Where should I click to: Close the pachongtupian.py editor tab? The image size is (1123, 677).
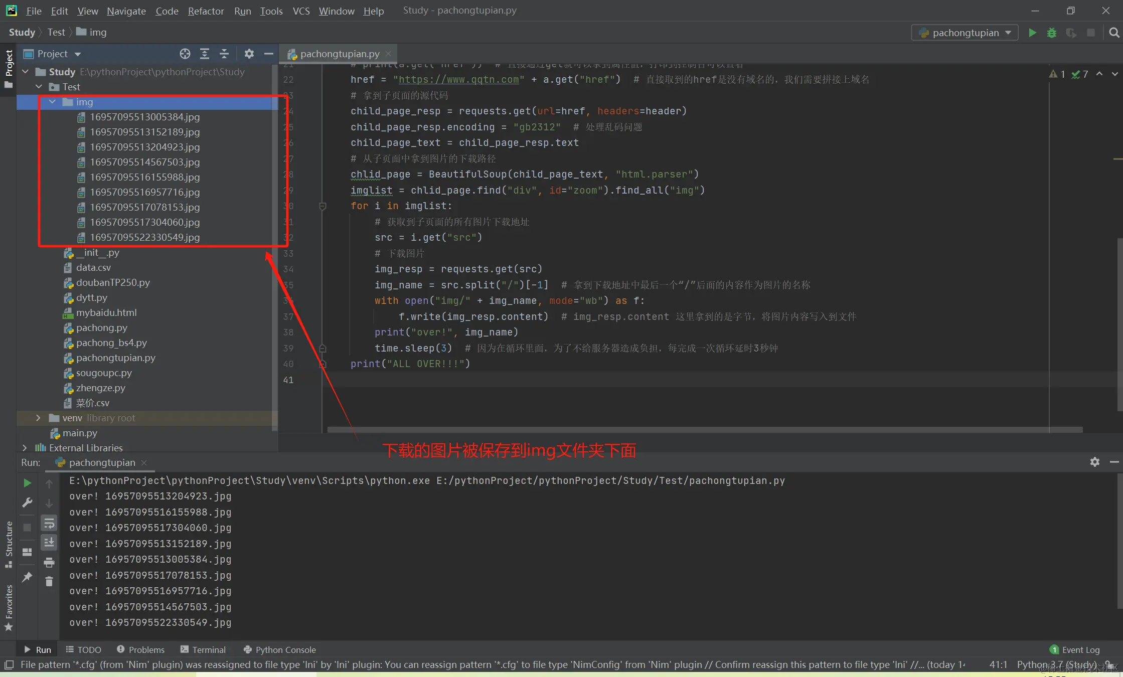click(x=388, y=54)
